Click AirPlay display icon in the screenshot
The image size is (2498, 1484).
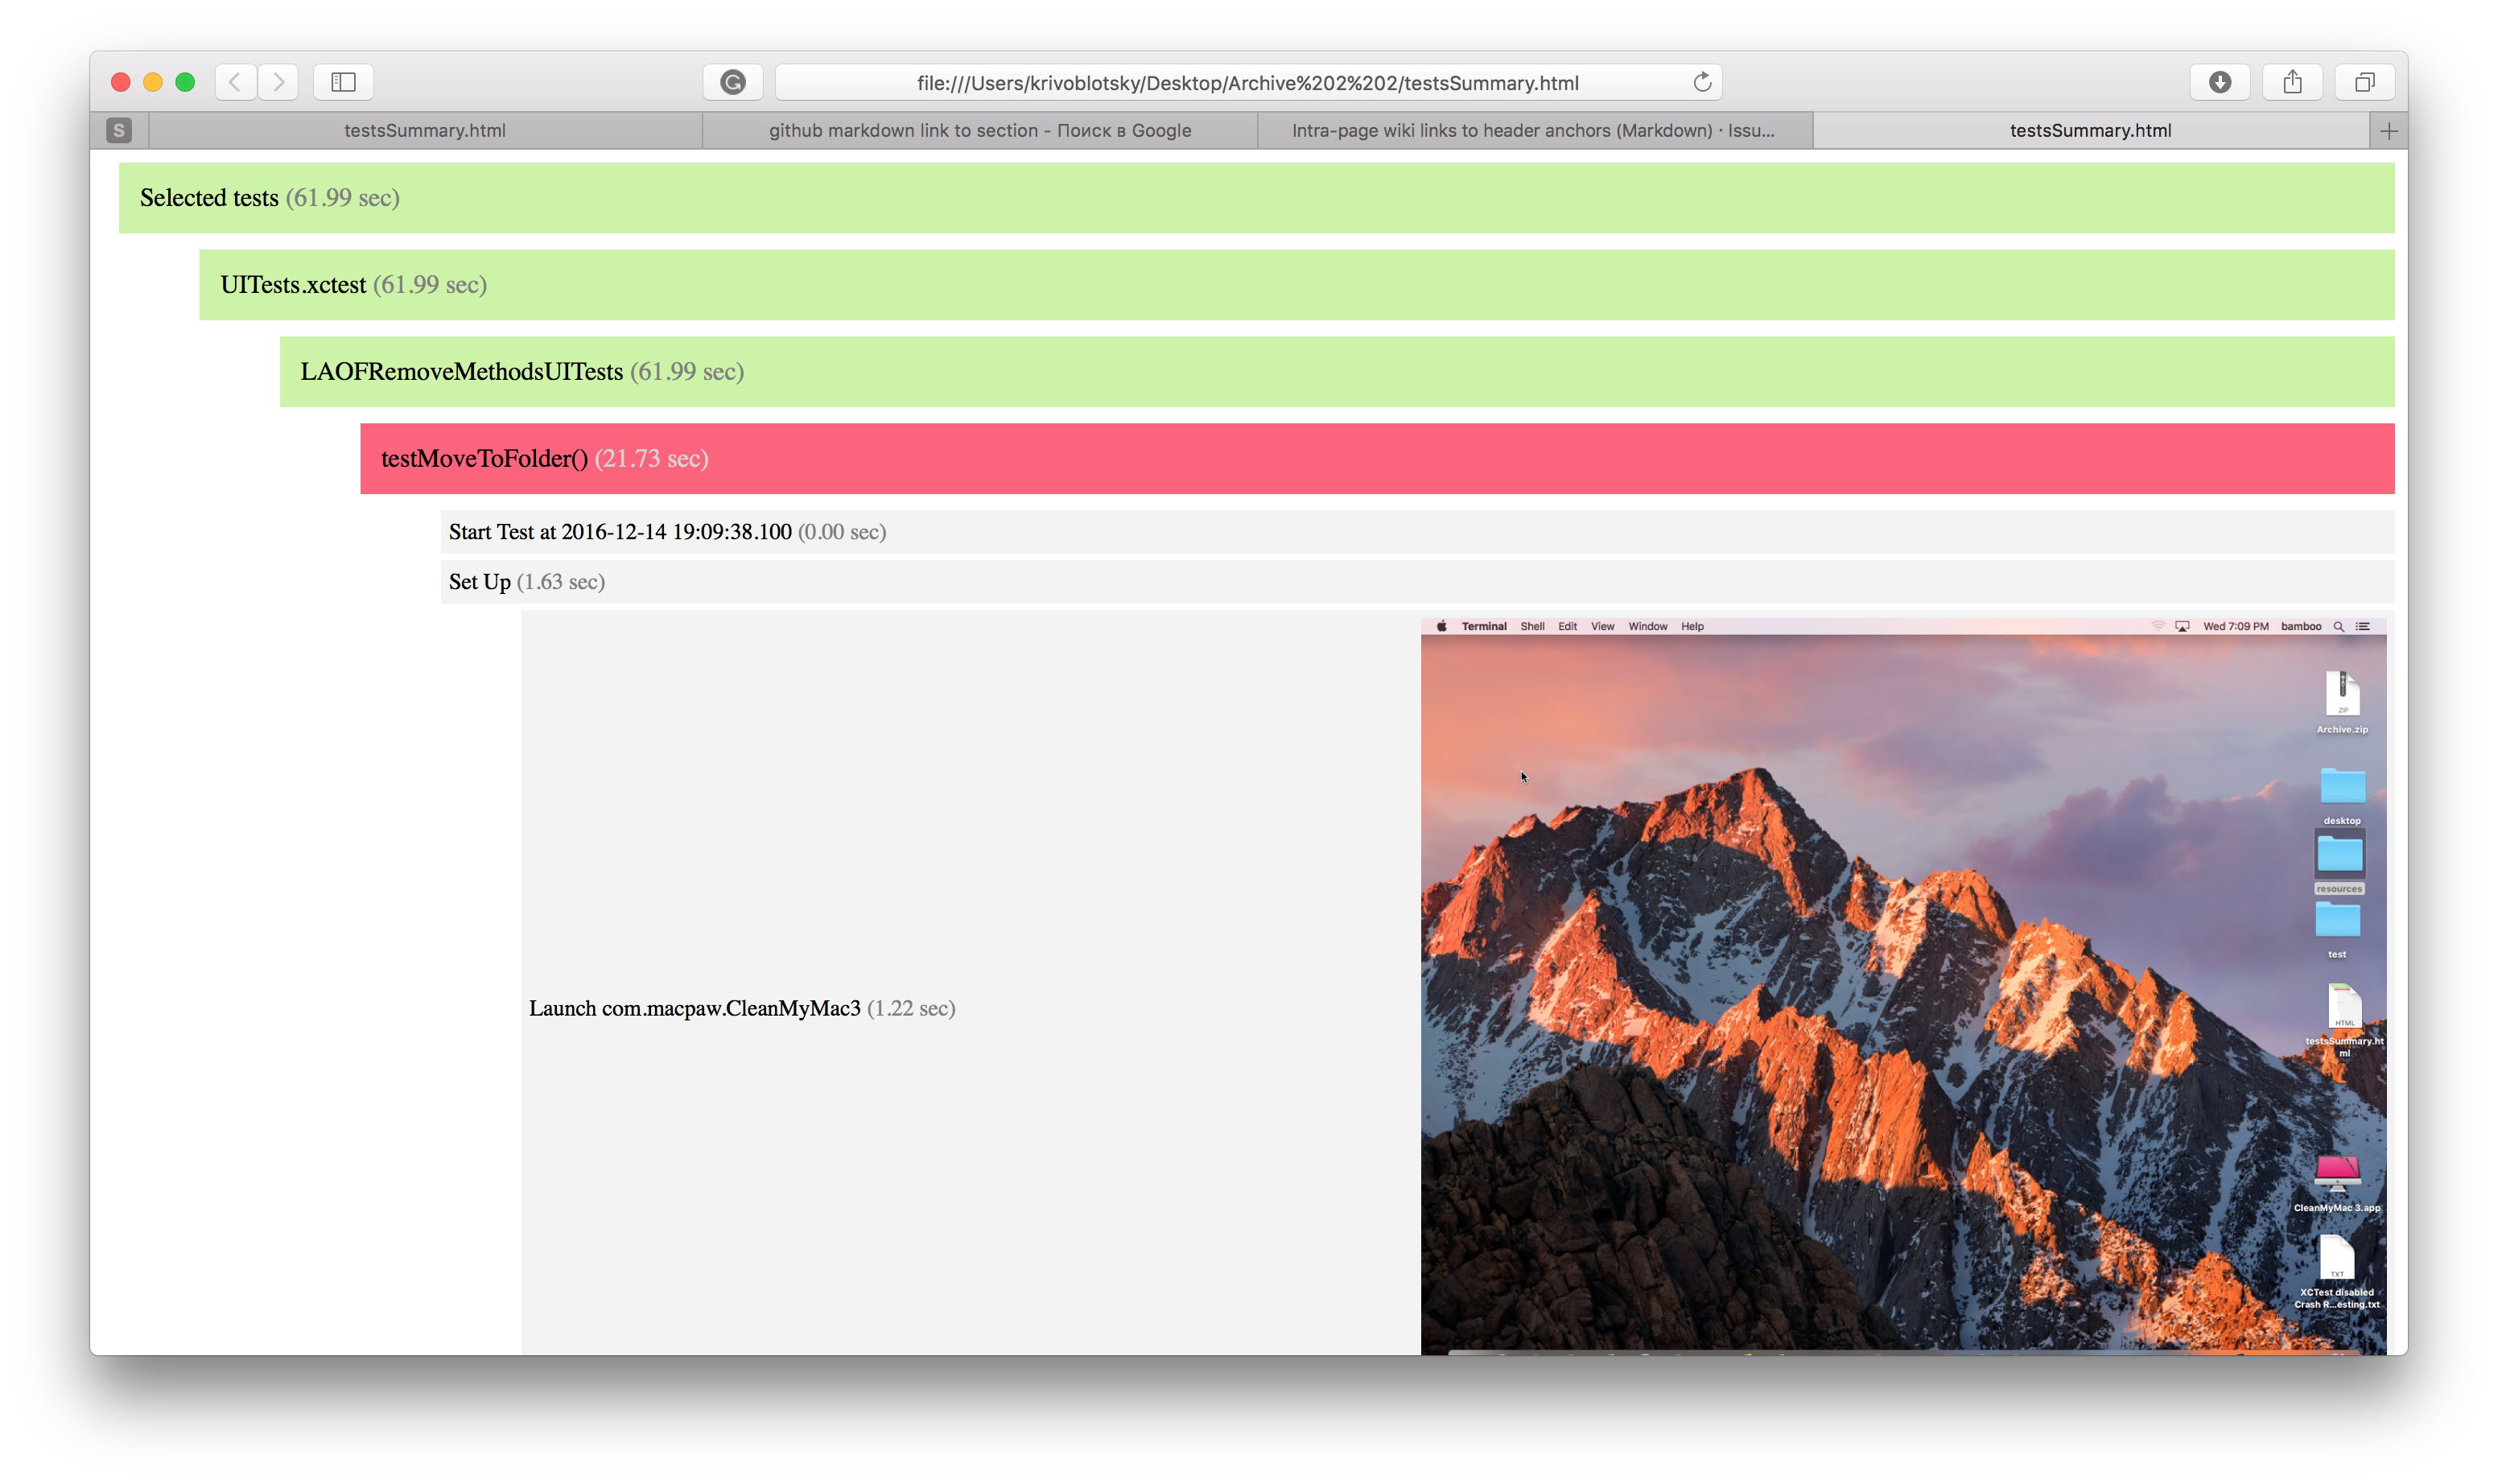(2182, 627)
